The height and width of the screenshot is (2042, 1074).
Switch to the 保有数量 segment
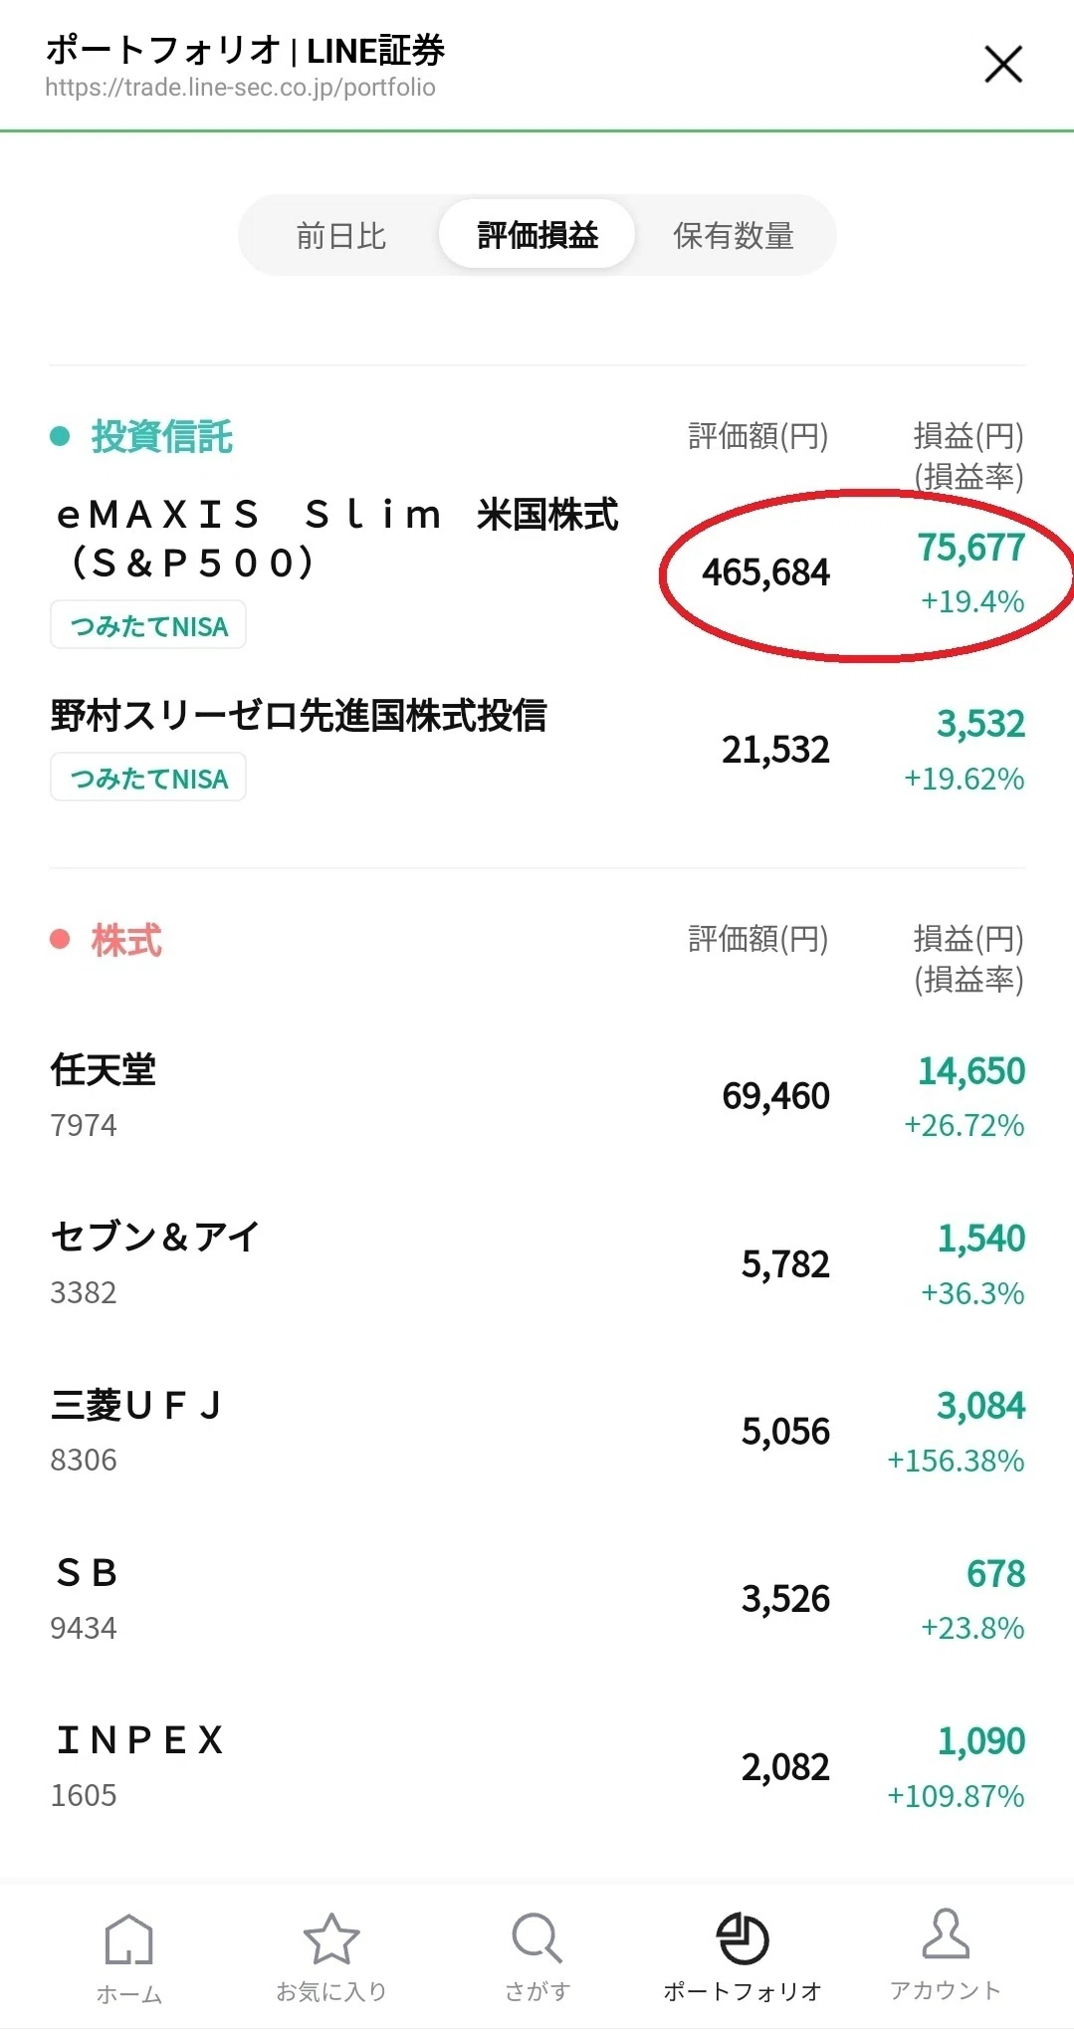734,236
